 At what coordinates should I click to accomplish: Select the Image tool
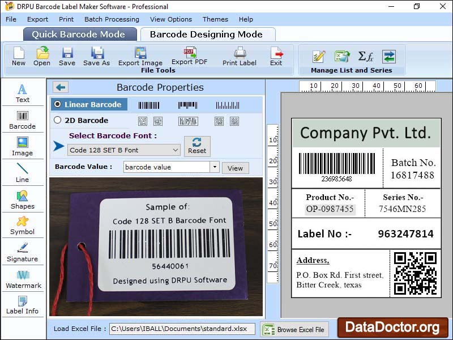(x=23, y=144)
